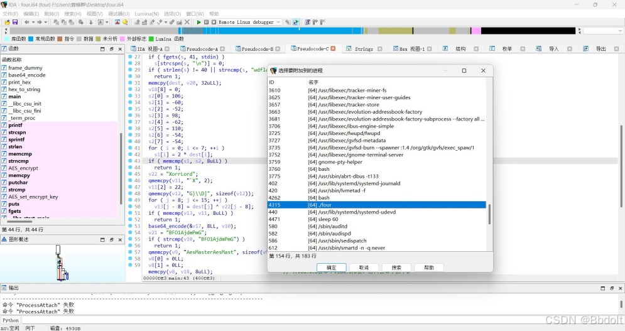Image resolution: width=625 pixels, height=331 pixels.
Task: Jump back with the left arrow icon
Action: (x=27, y=23)
